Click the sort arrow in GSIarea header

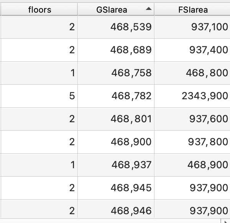[x=149, y=8]
